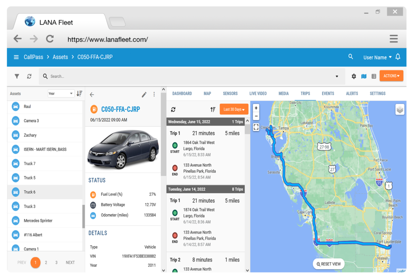Open asset settings with the gear icon

tap(353, 76)
